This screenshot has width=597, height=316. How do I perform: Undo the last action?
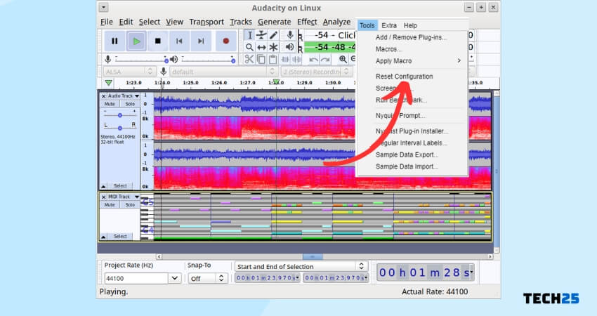point(313,59)
